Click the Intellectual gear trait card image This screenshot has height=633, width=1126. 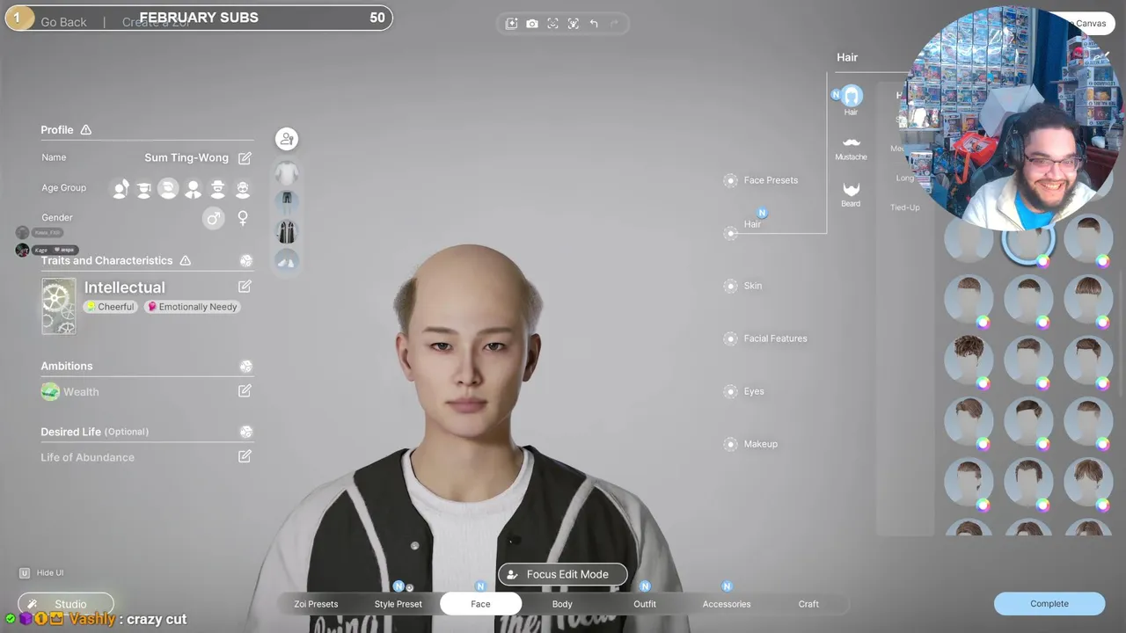pyautogui.click(x=59, y=306)
